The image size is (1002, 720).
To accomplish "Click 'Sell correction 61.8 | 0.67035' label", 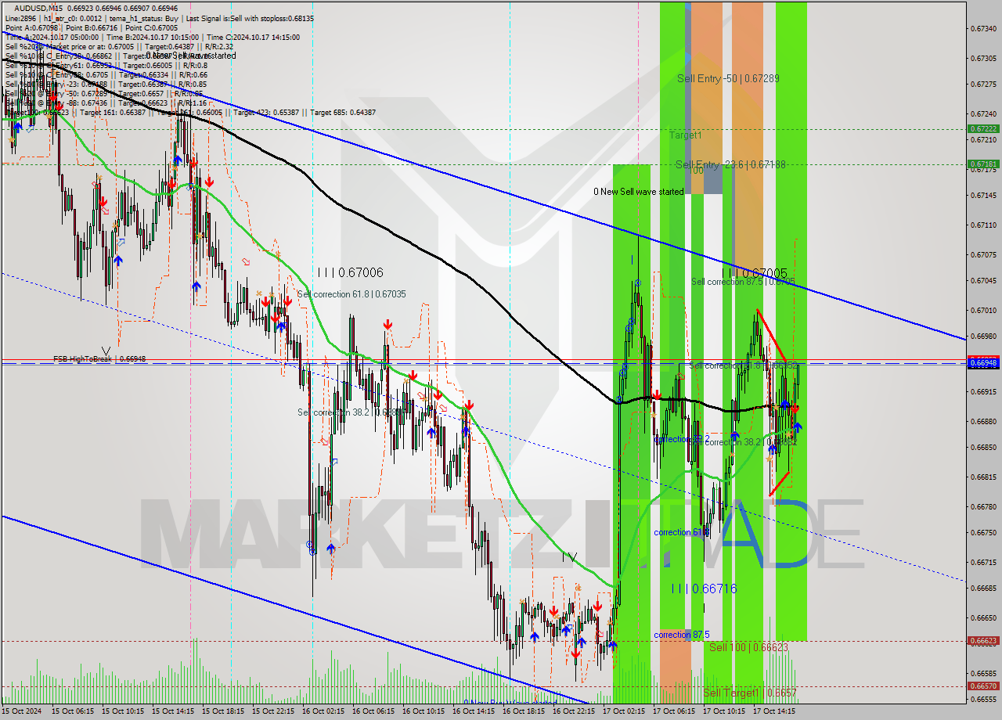I will click(x=351, y=294).
